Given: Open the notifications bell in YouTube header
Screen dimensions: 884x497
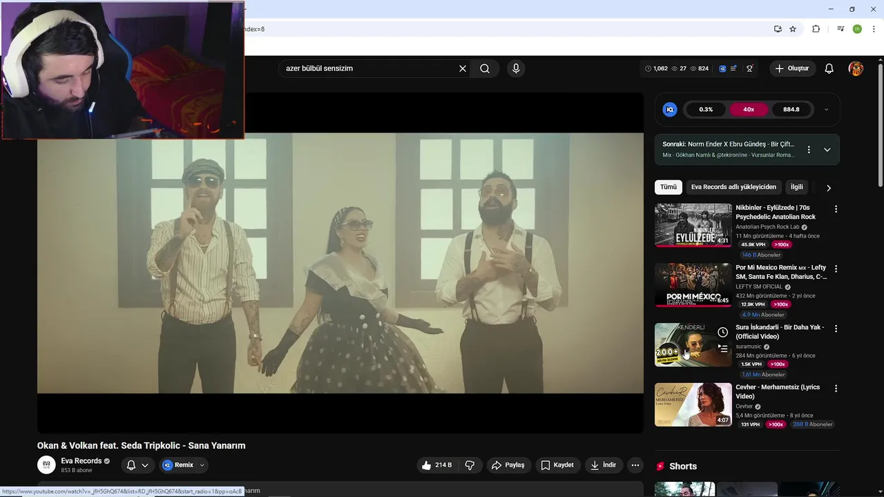Looking at the screenshot, I should click(x=829, y=68).
